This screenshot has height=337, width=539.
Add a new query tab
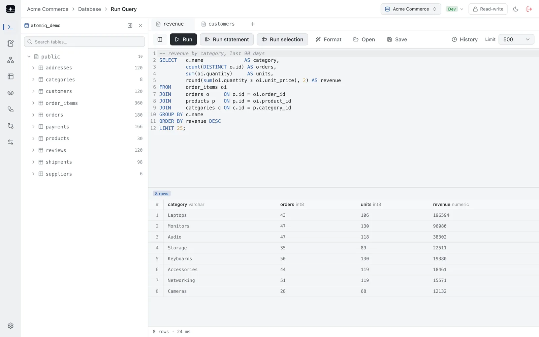pyautogui.click(x=253, y=24)
